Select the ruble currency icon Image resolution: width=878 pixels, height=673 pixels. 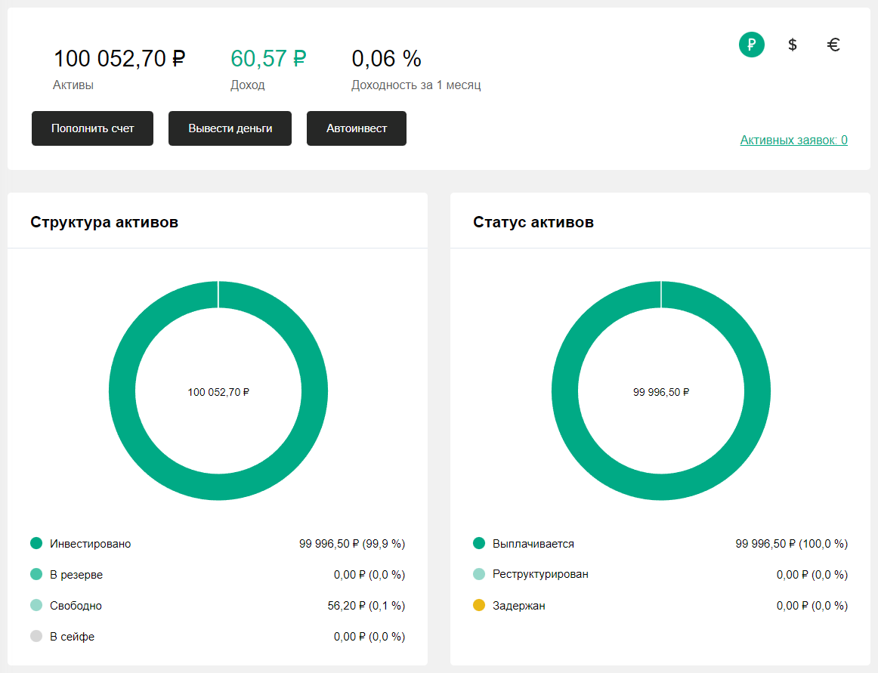(751, 45)
